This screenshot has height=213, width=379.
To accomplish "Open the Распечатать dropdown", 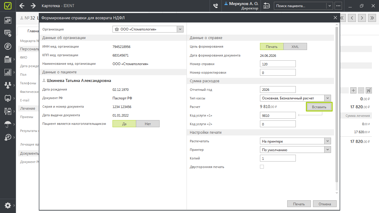I will pyautogui.click(x=327, y=141).
